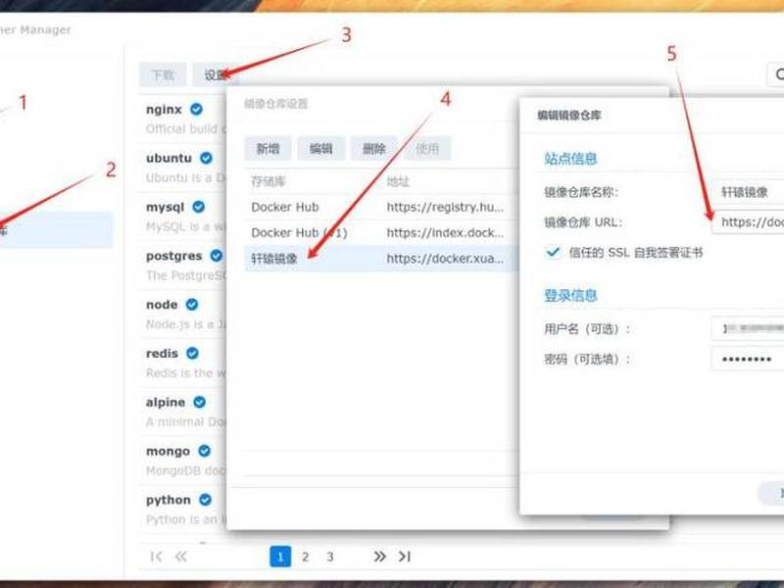Jump back several pages with double-left arrow
This screenshot has height=588, width=784.
(x=181, y=557)
